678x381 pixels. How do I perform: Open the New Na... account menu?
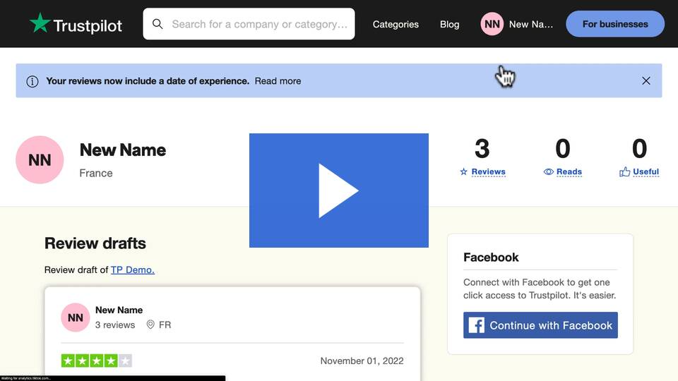(531, 24)
